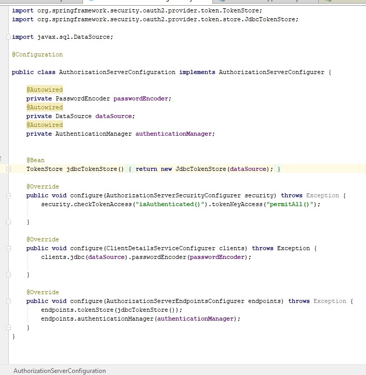366x375 pixels.
Task: Click fold end marker below checkTokenAccess line
Action: 8,222
